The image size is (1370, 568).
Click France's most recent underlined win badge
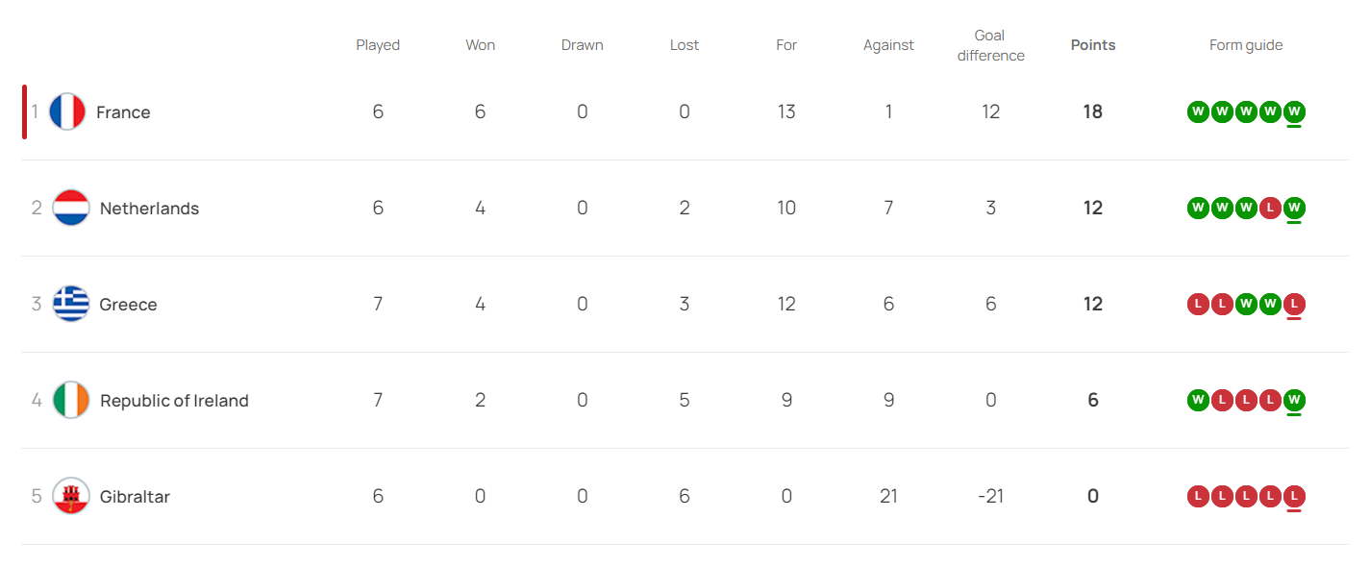(1294, 112)
